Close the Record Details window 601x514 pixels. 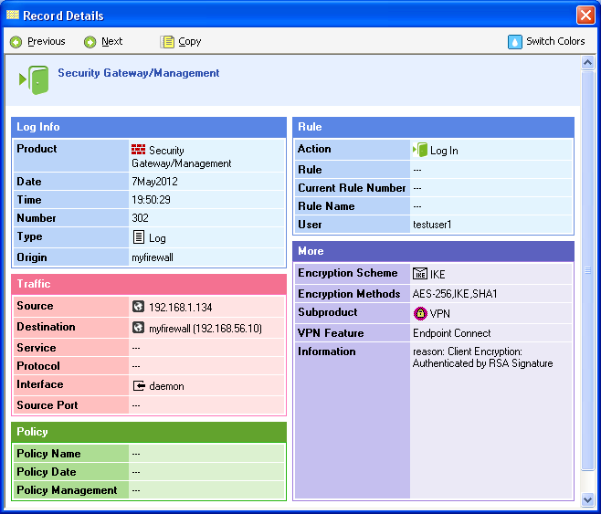(585, 16)
